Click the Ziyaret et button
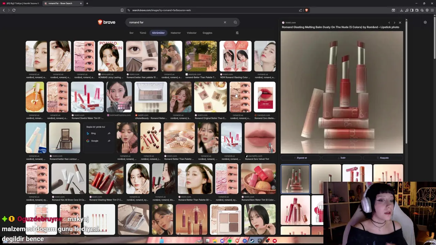Screen dimensions: 436x245 pyautogui.click(x=300, y=158)
